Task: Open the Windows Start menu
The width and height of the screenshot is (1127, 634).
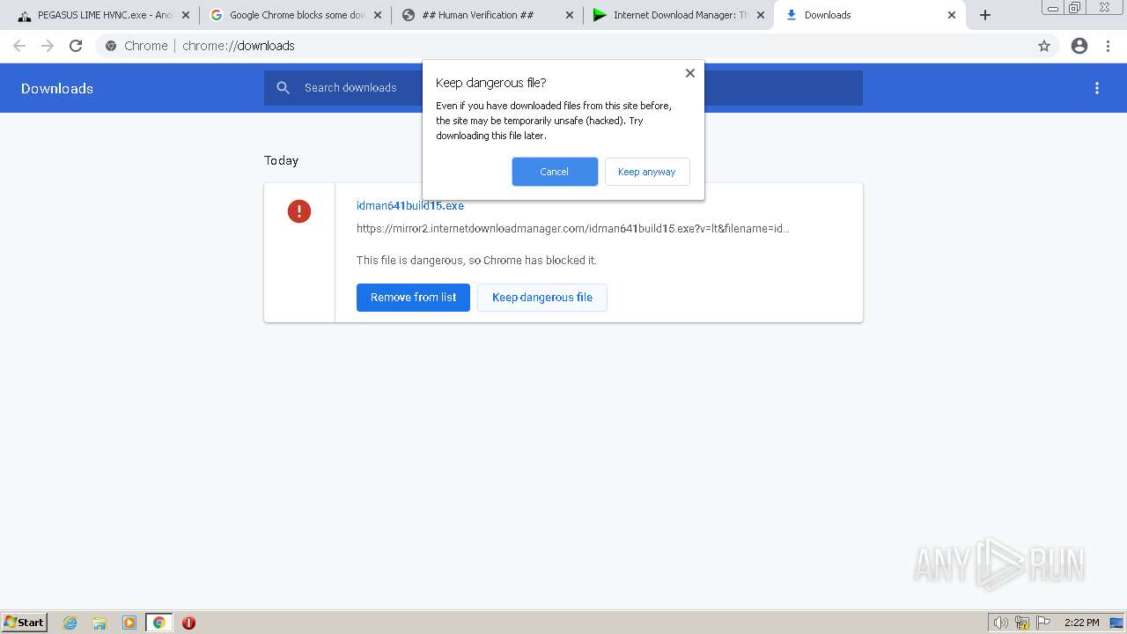Action: click(x=25, y=623)
